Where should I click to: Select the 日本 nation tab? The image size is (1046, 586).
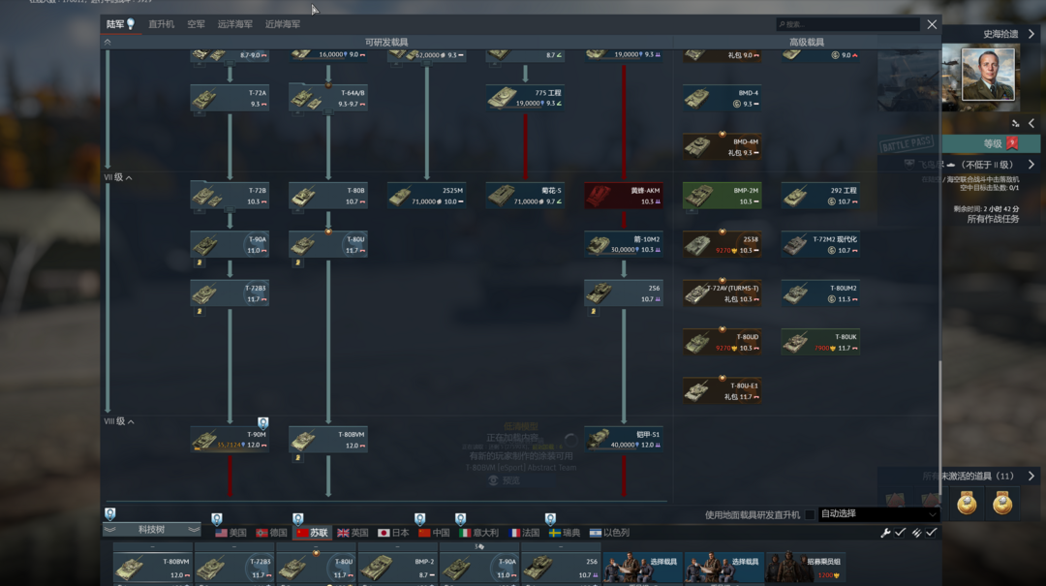pyautogui.click(x=393, y=533)
